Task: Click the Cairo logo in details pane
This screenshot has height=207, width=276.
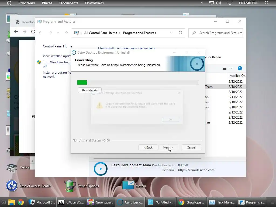Action: point(101,169)
